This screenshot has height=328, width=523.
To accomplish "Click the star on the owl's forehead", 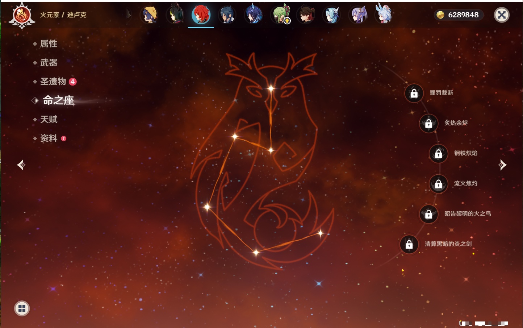I will 271,88.
